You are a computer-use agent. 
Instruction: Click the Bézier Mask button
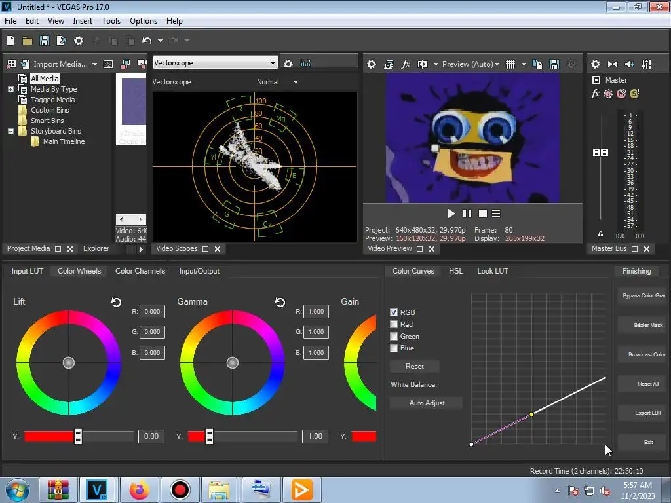click(x=643, y=325)
